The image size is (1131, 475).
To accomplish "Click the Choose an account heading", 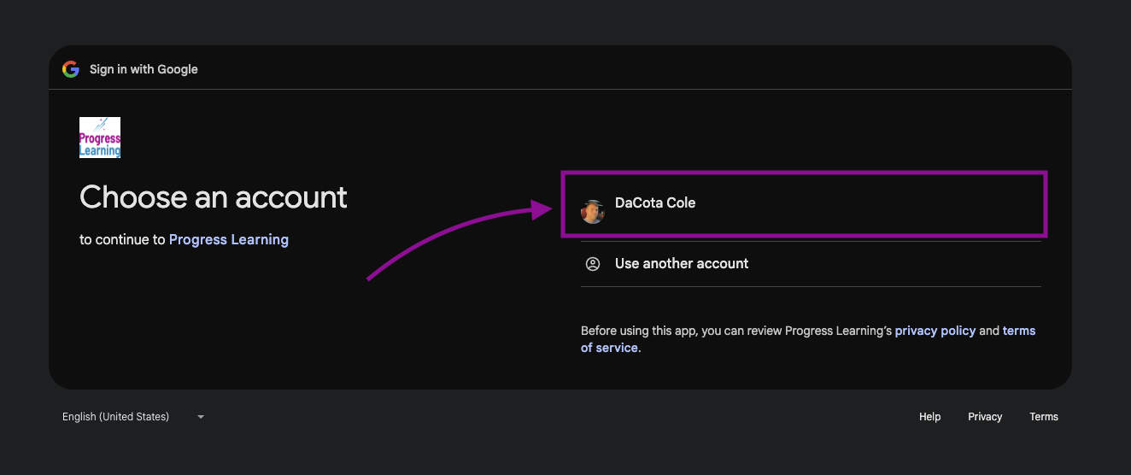I will pos(214,197).
